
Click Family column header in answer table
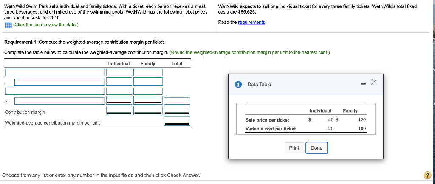(x=147, y=64)
